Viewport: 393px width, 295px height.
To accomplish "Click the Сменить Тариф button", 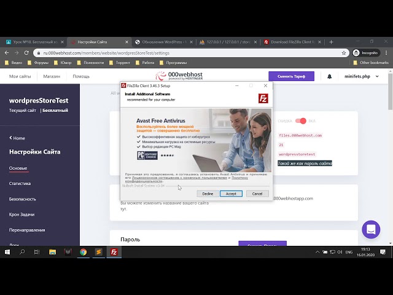I will click(291, 76).
